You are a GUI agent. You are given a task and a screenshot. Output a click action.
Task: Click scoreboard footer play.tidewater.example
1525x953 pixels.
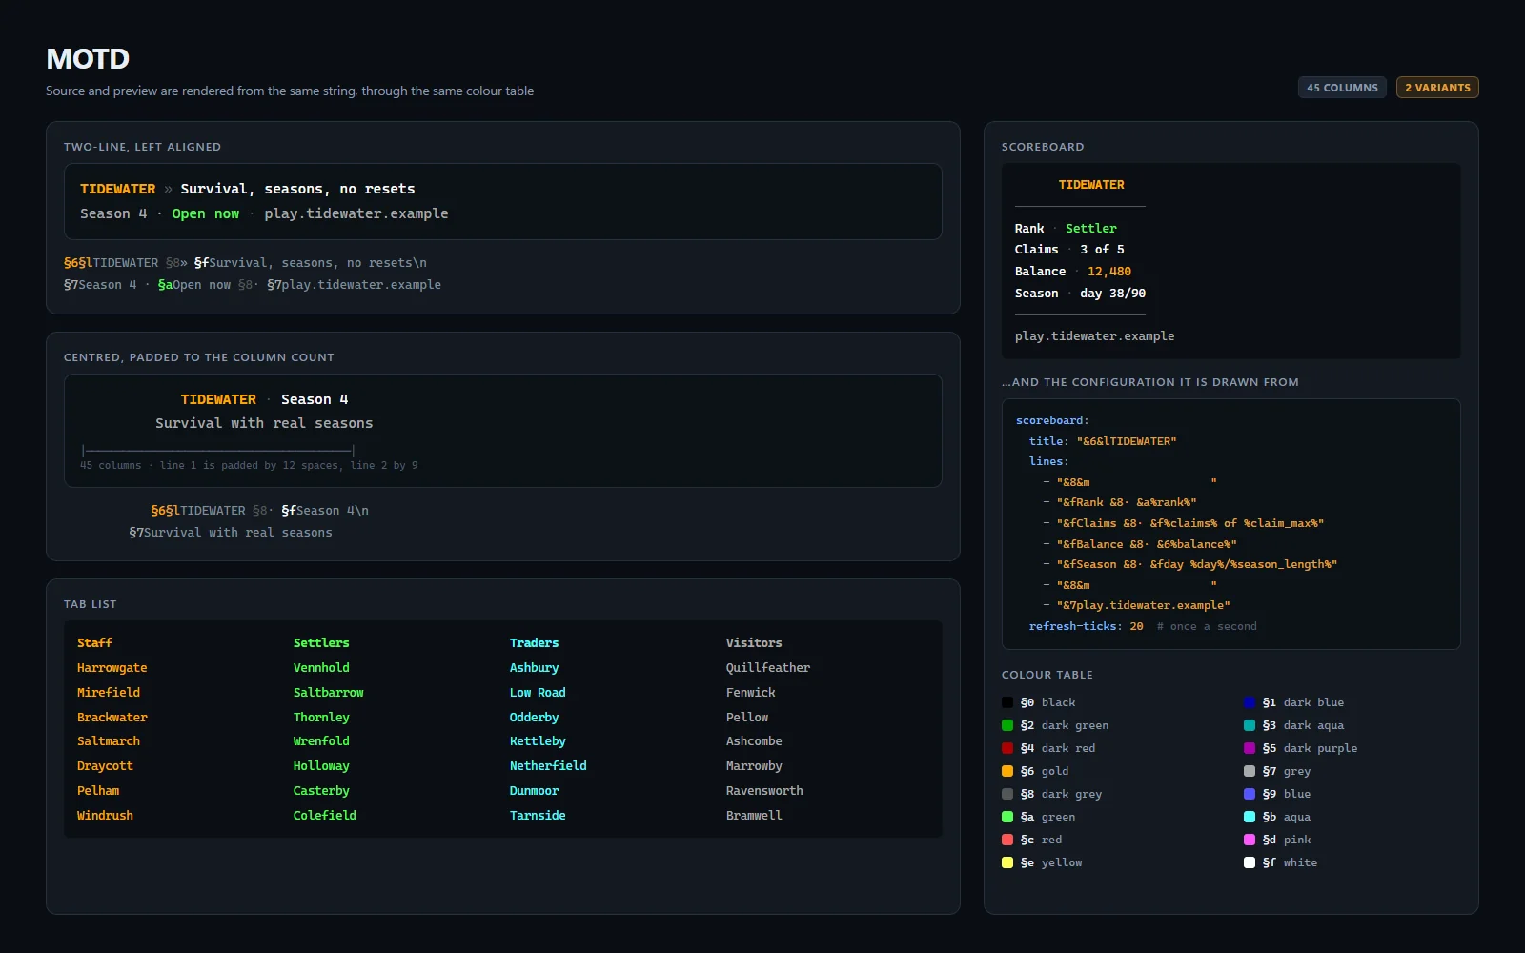[x=1094, y=336]
